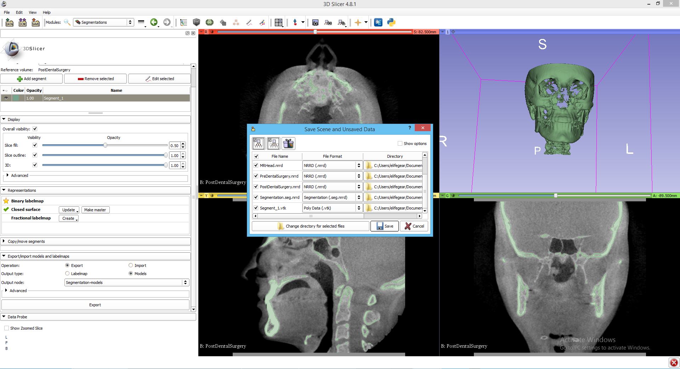Open the load DATA toolbar icon
This screenshot has height=369, width=680.
coord(10,22)
